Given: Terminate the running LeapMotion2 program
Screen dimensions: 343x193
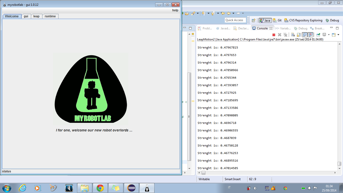Looking at the screenshot, I should pos(274,35).
